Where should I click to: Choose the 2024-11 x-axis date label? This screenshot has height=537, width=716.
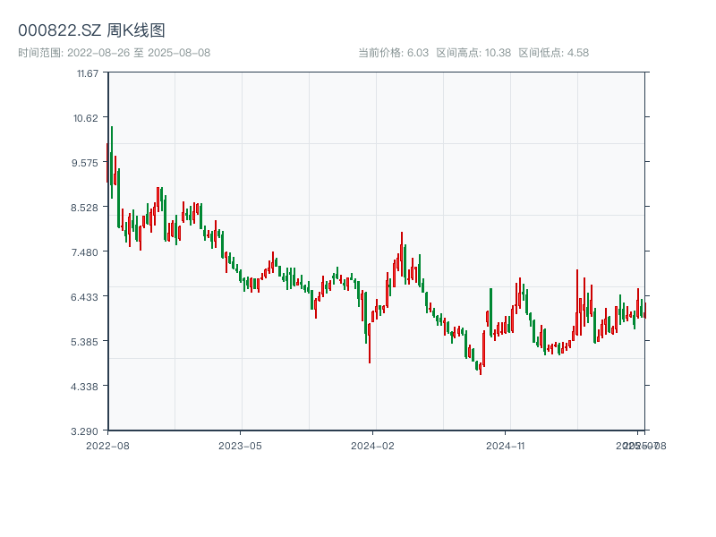tap(506, 445)
